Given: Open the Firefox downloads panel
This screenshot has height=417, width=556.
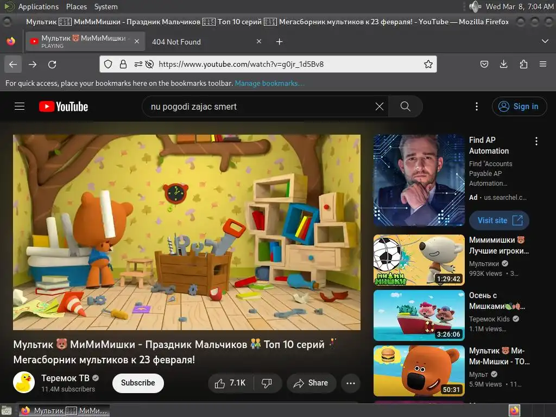Looking at the screenshot, I should pos(503,64).
